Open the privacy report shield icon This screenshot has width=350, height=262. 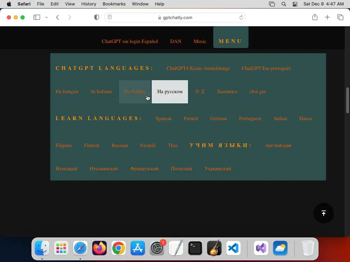click(97, 17)
